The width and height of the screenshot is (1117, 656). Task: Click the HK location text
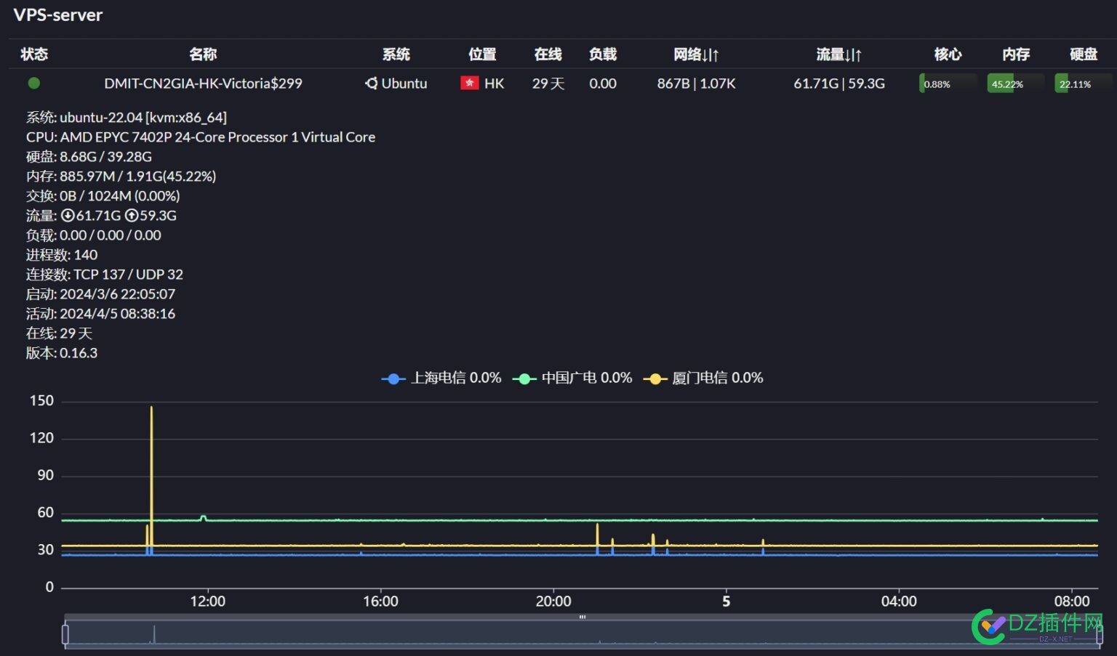(495, 84)
